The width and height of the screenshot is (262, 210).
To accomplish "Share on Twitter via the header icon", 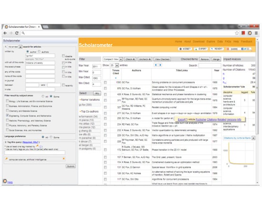I will pos(245,49).
